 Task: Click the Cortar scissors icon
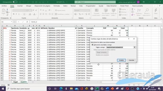point(7,10)
